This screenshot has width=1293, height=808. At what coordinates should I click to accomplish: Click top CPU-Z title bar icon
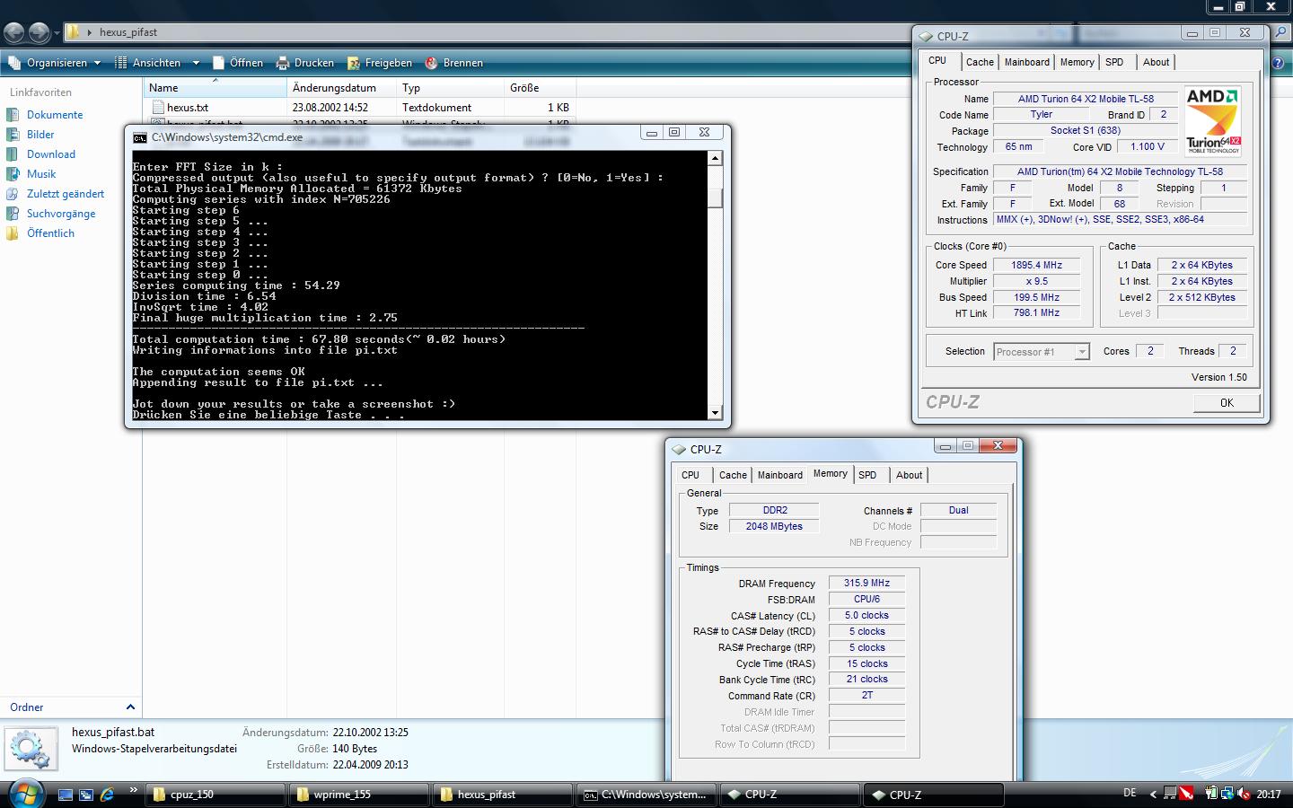click(x=925, y=37)
